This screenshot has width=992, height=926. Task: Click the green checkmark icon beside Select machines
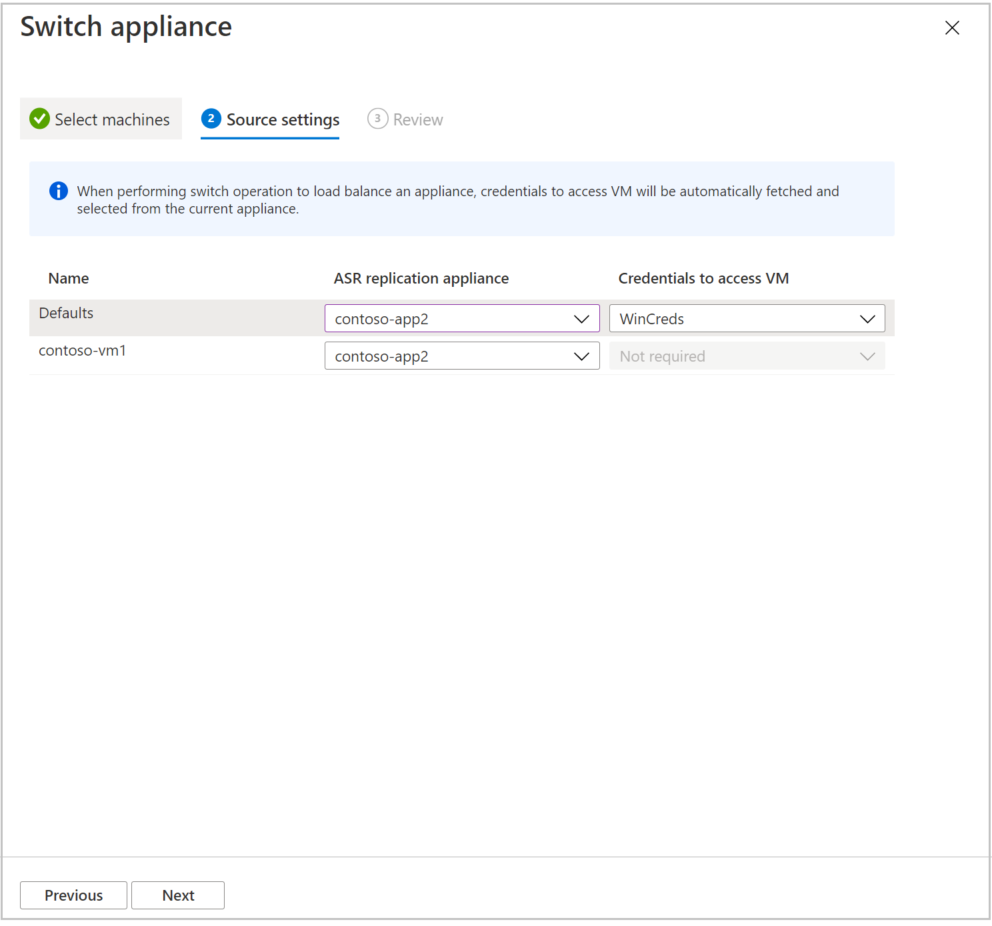(x=39, y=119)
